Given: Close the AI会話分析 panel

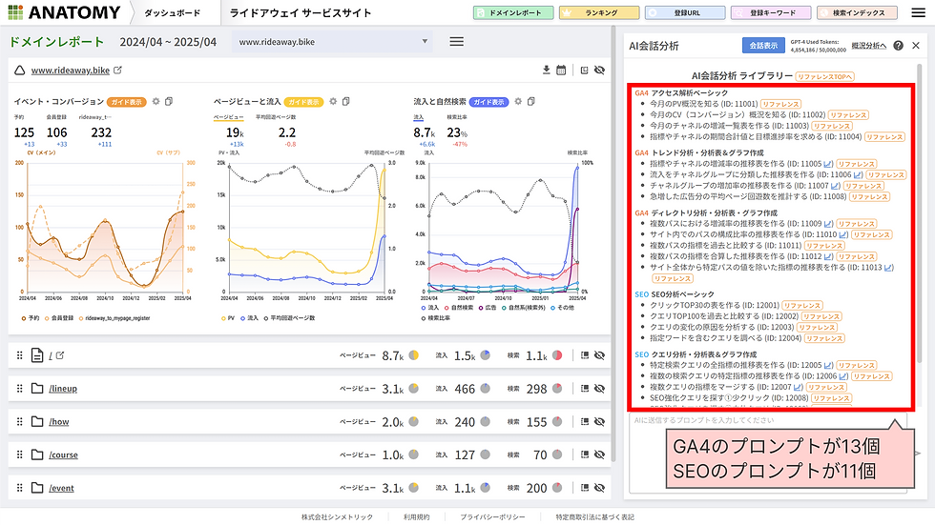Looking at the screenshot, I should point(916,46).
